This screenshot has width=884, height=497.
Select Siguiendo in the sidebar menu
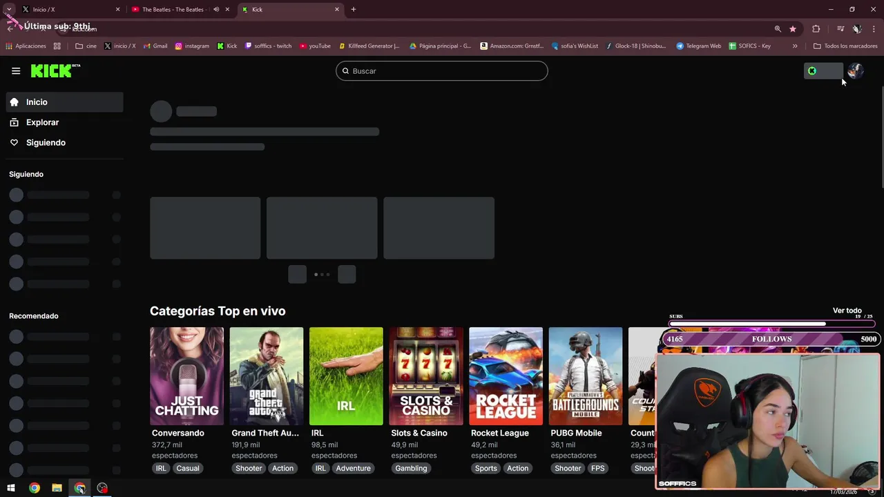coord(65,142)
